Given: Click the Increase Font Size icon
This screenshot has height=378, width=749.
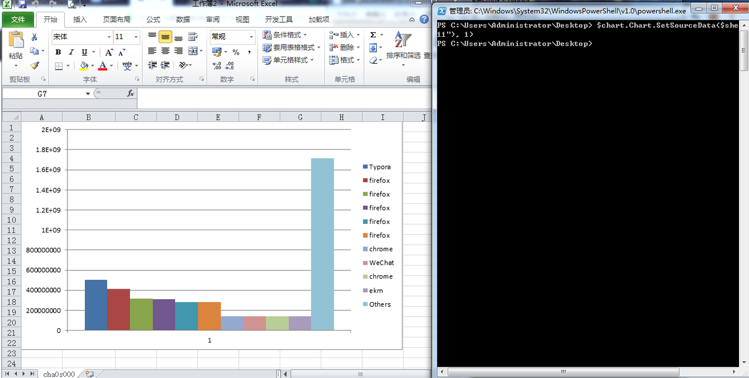Looking at the screenshot, I should [x=109, y=51].
